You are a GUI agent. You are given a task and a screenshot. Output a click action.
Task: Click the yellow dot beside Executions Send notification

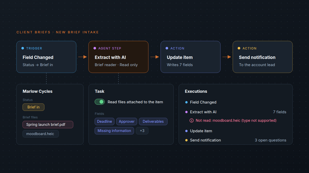pos(186,140)
